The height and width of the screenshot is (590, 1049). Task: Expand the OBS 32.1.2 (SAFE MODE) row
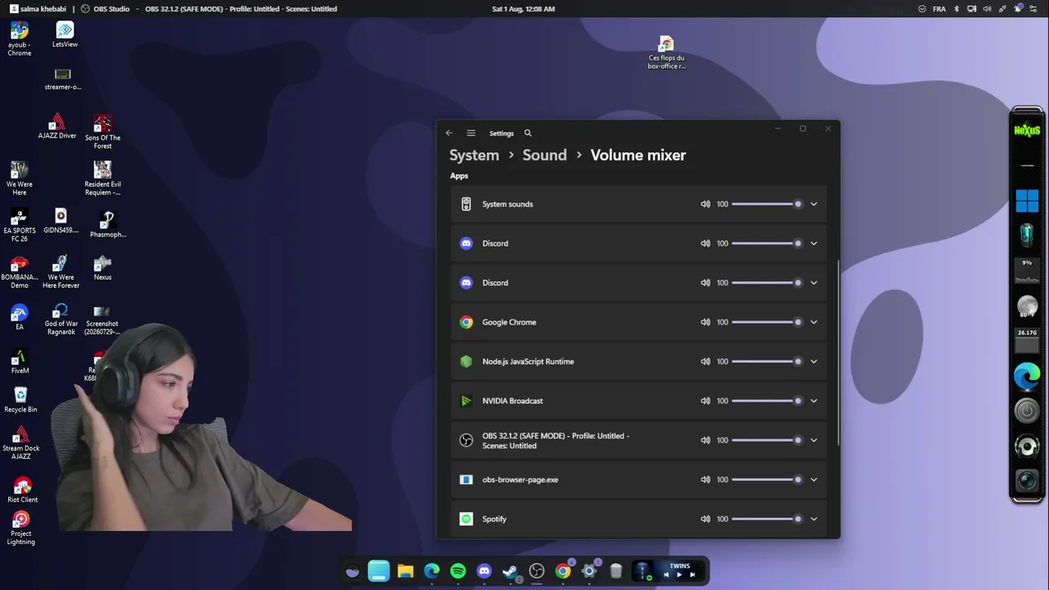pyautogui.click(x=814, y=440)
